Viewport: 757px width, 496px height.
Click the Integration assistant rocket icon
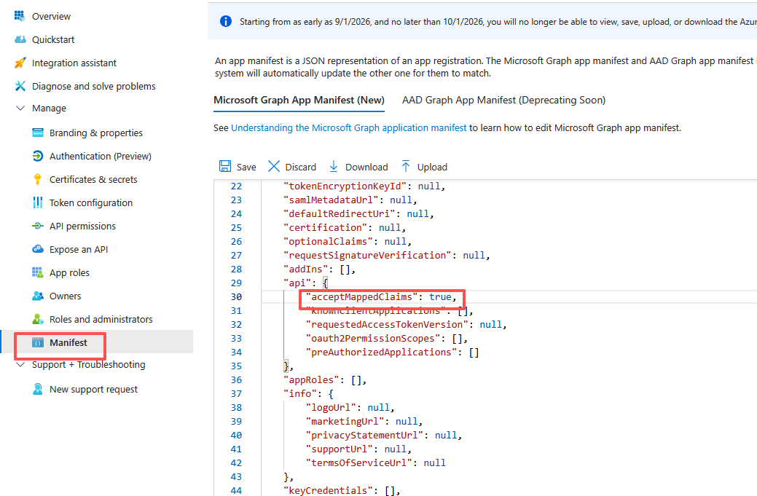20,63
